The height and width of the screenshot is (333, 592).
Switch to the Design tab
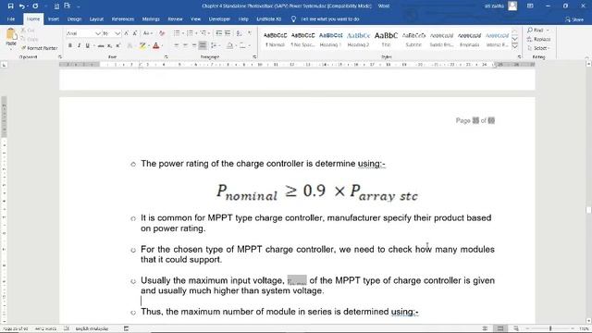click(x=74, y=18)
